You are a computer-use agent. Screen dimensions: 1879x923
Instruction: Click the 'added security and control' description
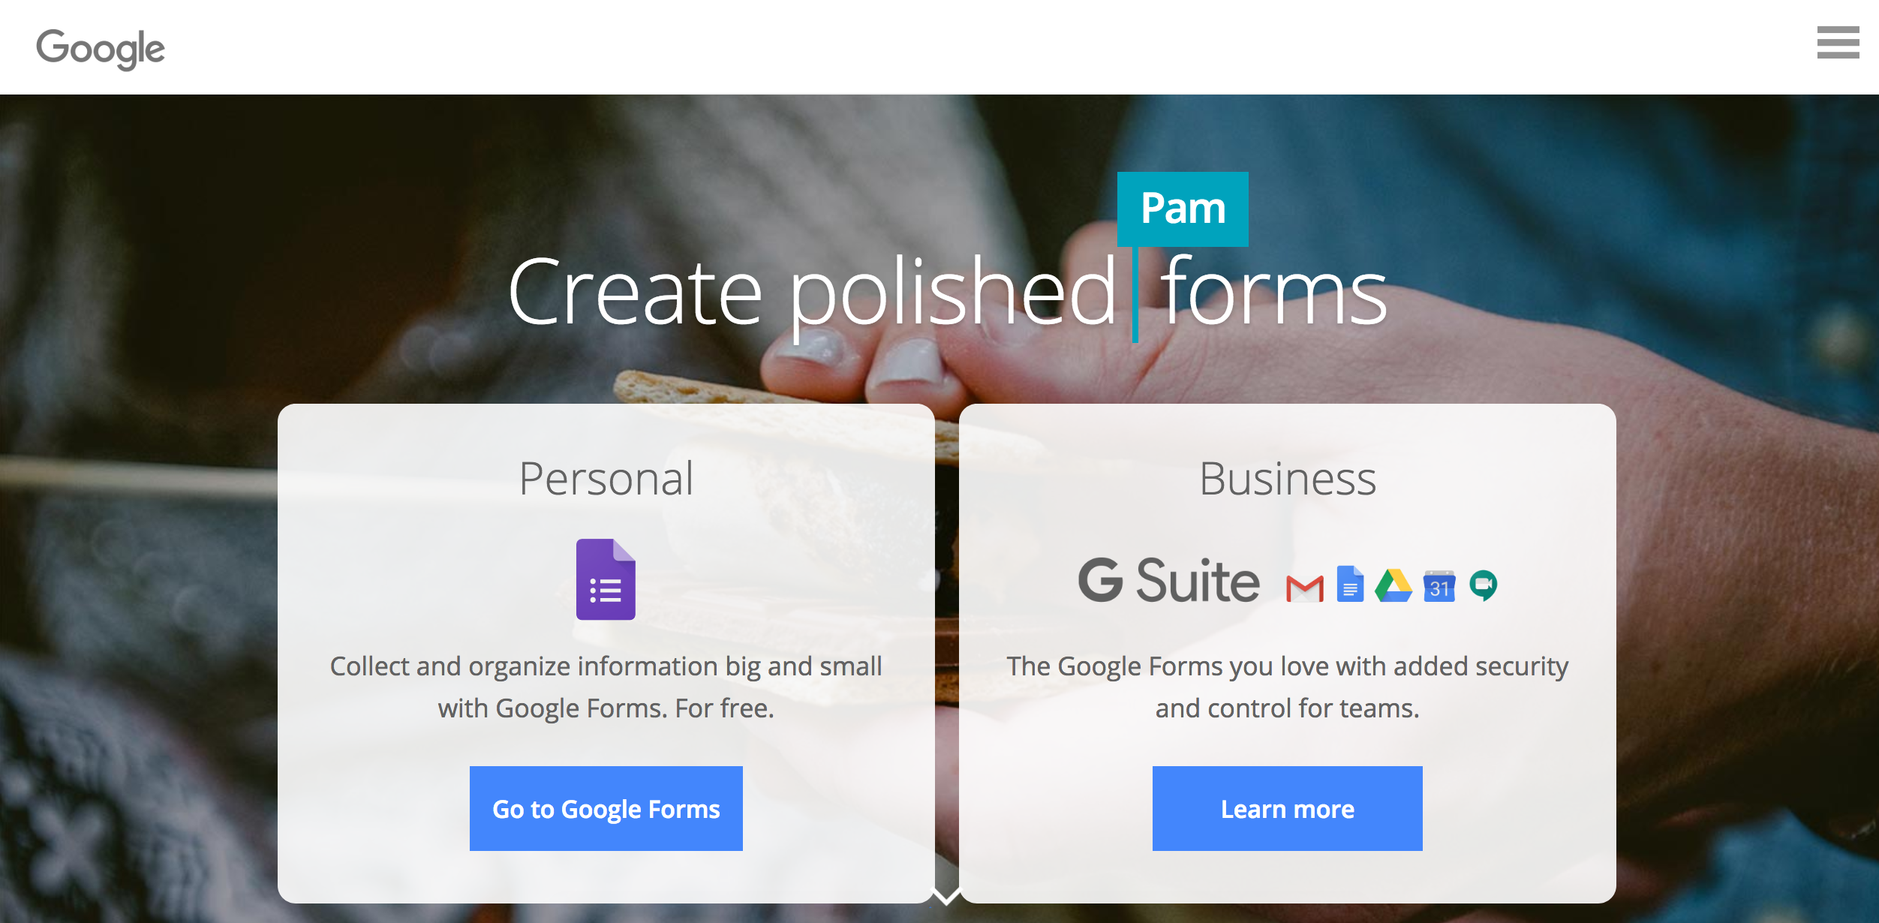[x=1288, y=687]
